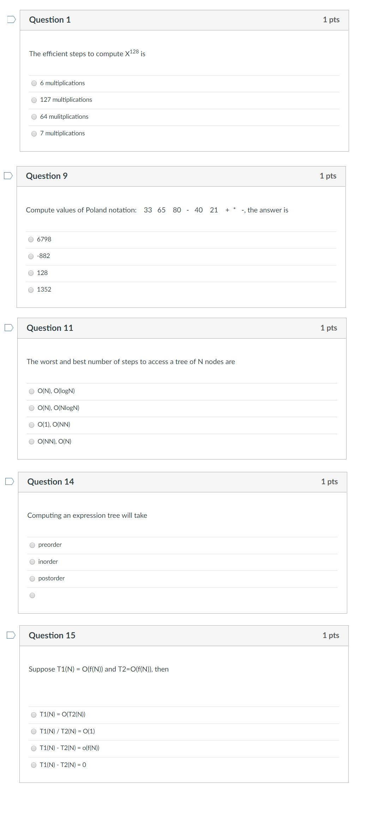Choose the '-882' answer option
Viewport: 367px width, 820px height.
pos(31,256)
